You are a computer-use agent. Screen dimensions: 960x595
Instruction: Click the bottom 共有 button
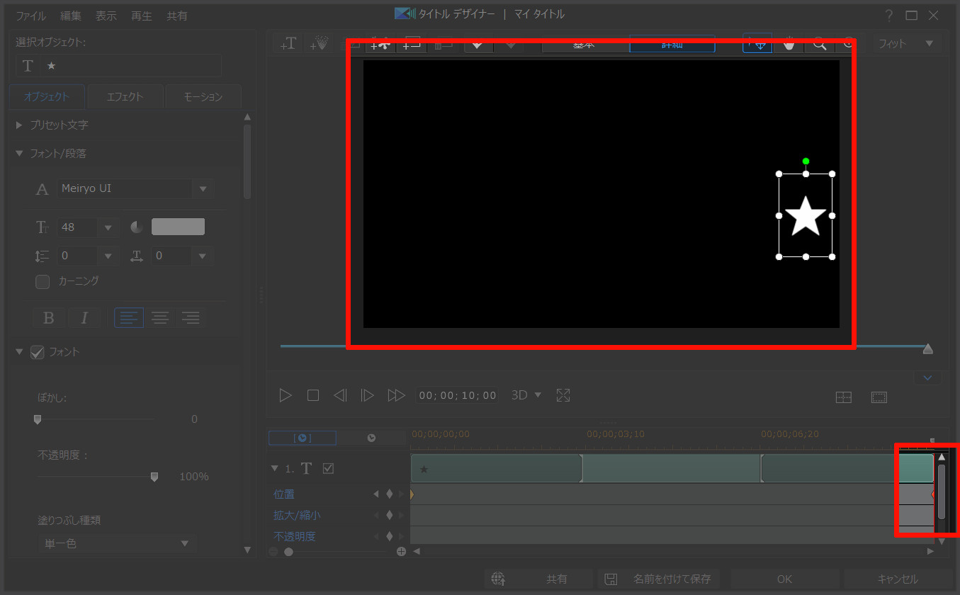538,579
